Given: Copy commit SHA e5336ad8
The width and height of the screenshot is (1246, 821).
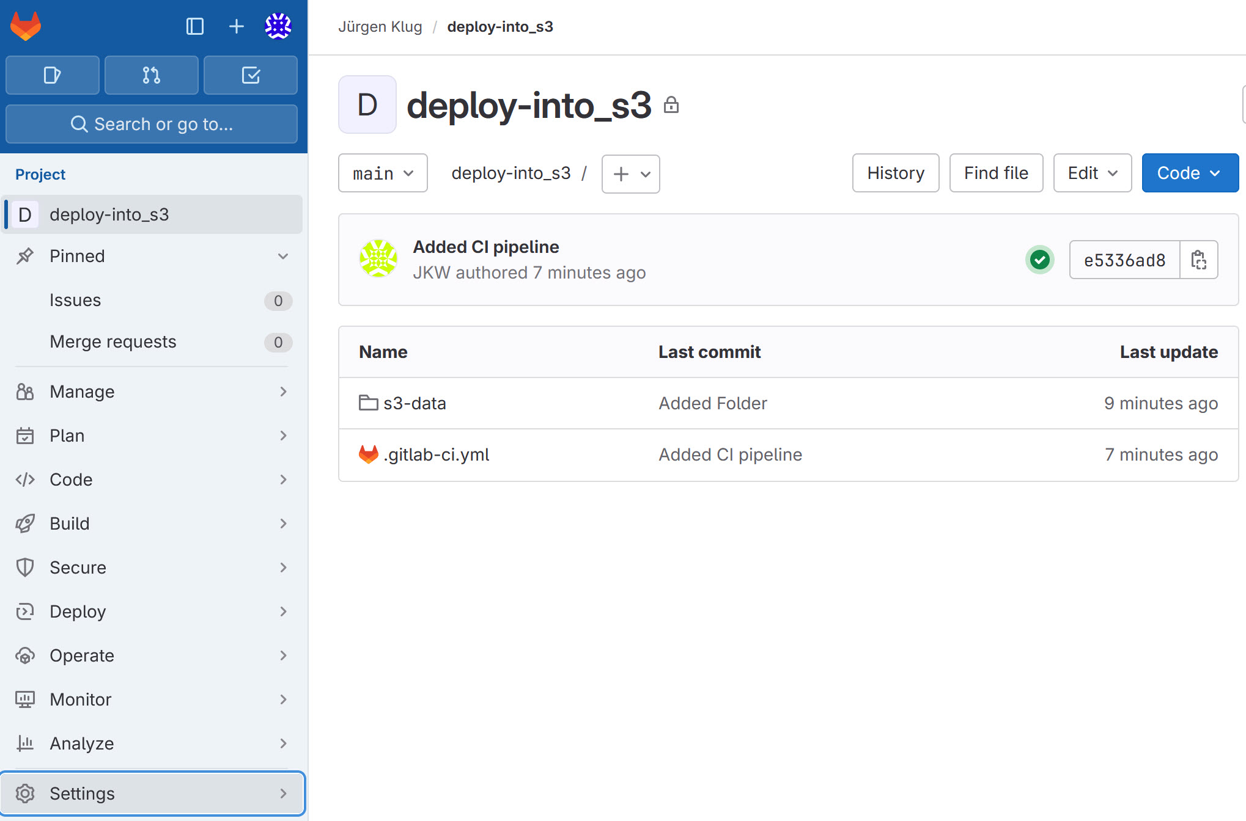Looking at the screenshot, I should click(x=1198, y=260).
